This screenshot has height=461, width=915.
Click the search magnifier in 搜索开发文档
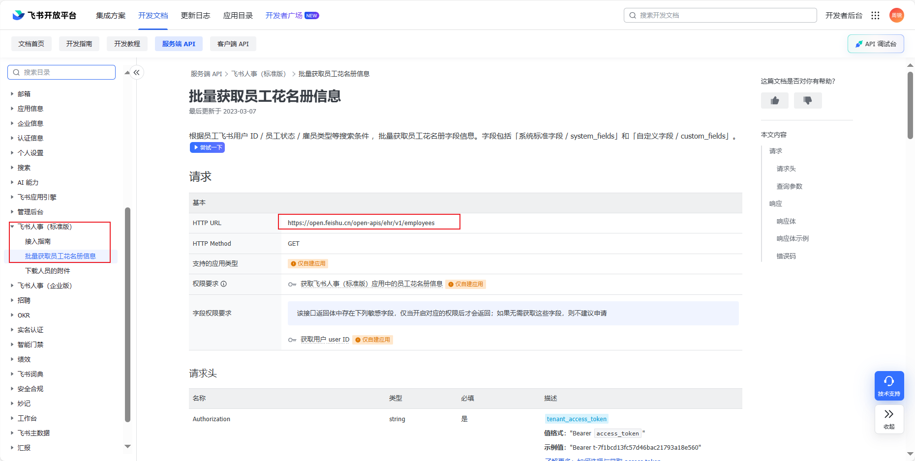[x=633, y=15]
